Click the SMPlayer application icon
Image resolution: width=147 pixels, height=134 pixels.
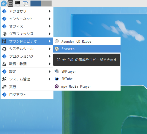coord(57,71)
